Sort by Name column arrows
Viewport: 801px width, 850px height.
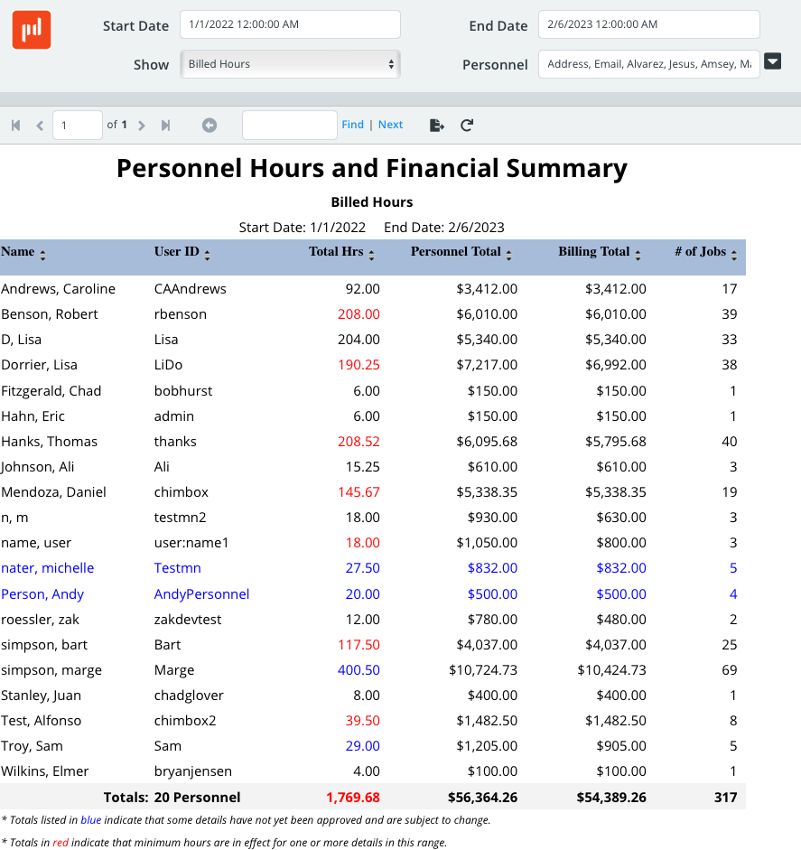pos(42,256)
